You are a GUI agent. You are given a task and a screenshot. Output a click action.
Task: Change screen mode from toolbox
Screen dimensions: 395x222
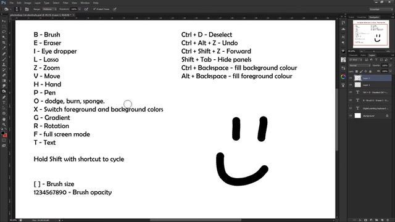point(4,146)
